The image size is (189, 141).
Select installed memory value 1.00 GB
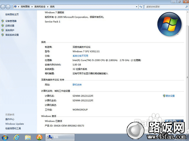click(77, 65)
